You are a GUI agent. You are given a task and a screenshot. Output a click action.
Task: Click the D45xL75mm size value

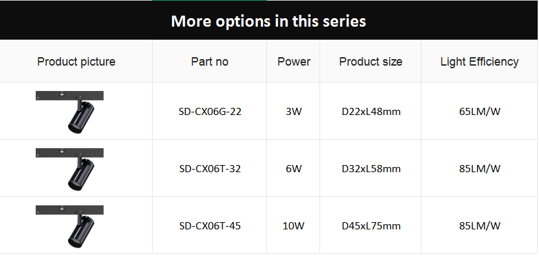[371, 226]
